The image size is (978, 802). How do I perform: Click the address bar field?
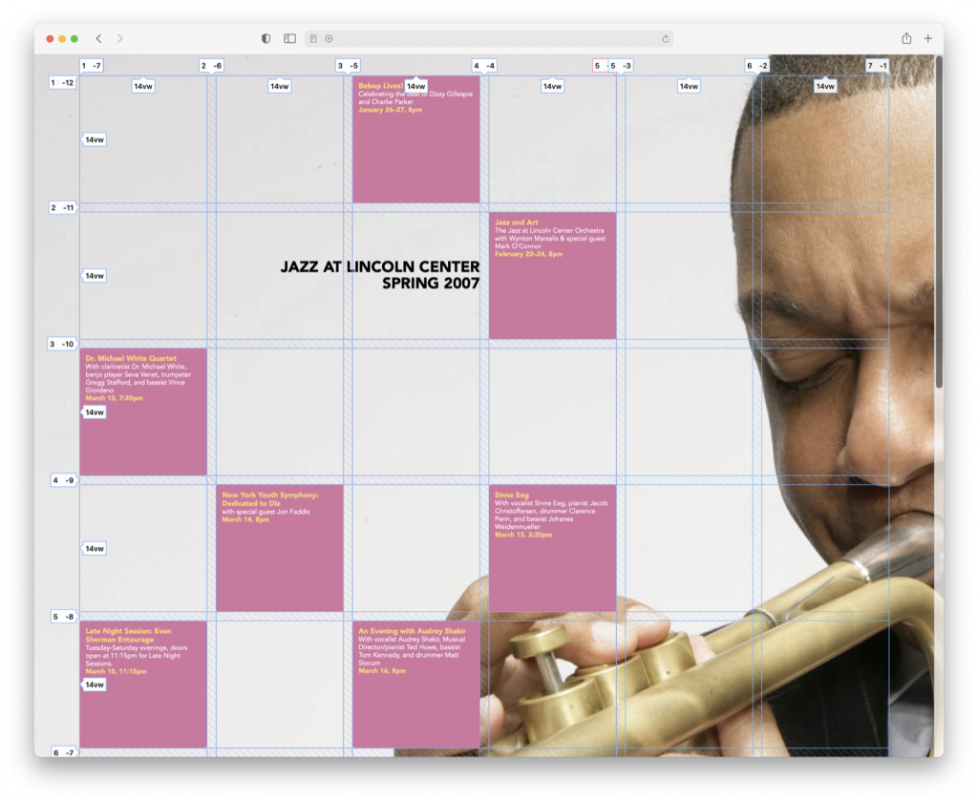[x=488, y=38]
